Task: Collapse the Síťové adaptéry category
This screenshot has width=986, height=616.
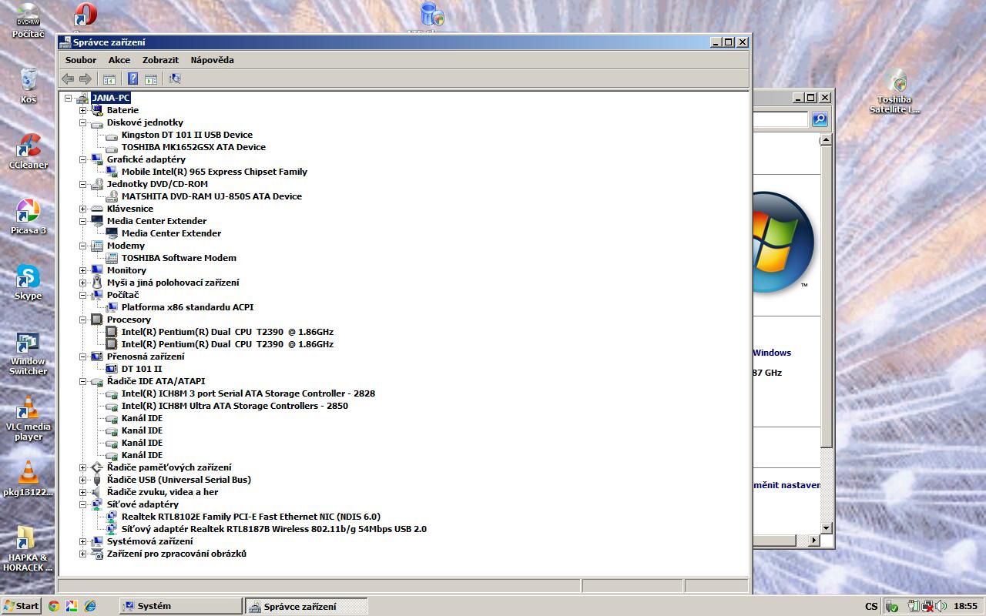Action: (82, 504)
